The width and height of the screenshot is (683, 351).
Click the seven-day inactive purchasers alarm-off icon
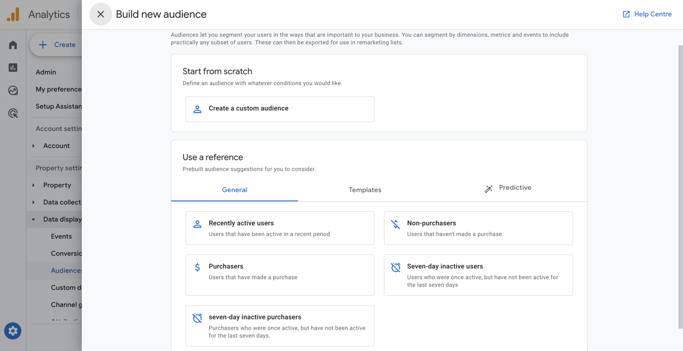197,318
